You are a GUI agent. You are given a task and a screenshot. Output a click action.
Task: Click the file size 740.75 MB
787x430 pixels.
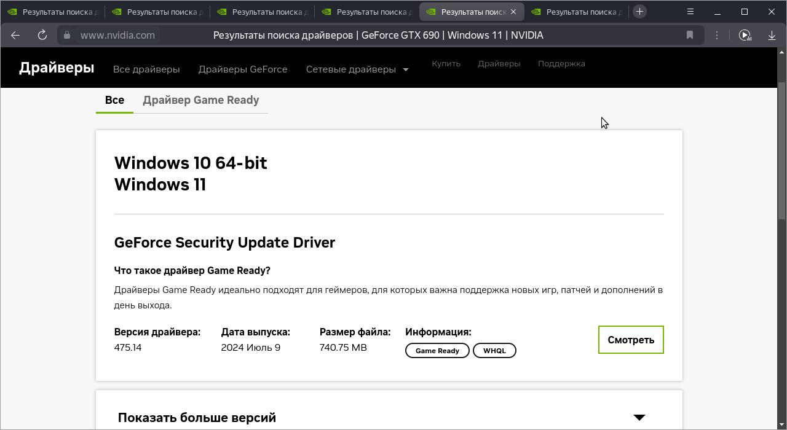(343, 348)
